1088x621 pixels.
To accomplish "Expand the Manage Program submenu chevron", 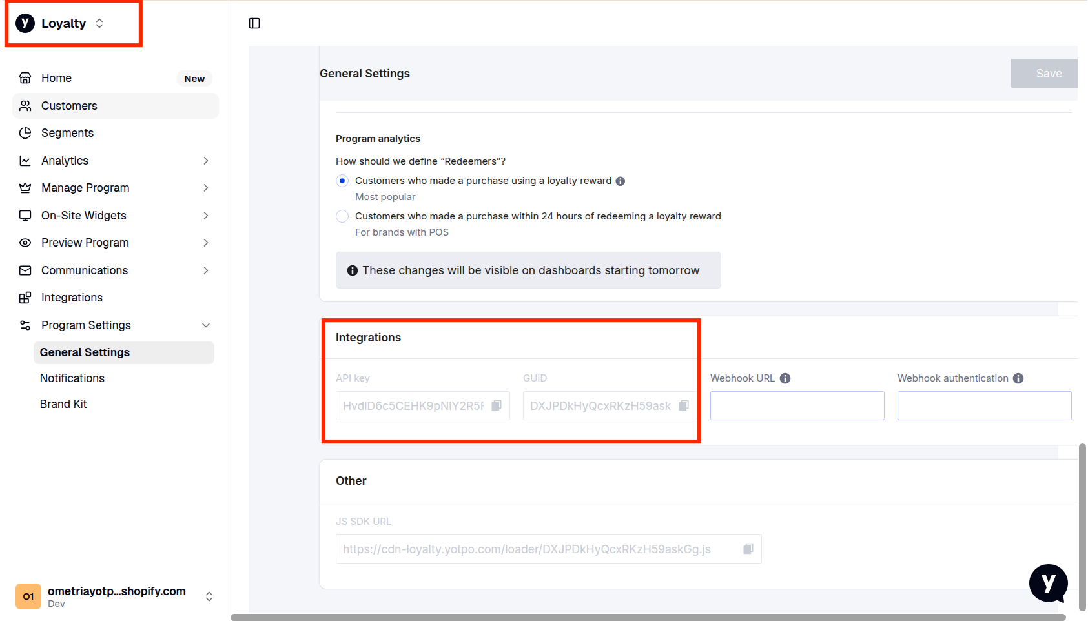I will (206, 188).
